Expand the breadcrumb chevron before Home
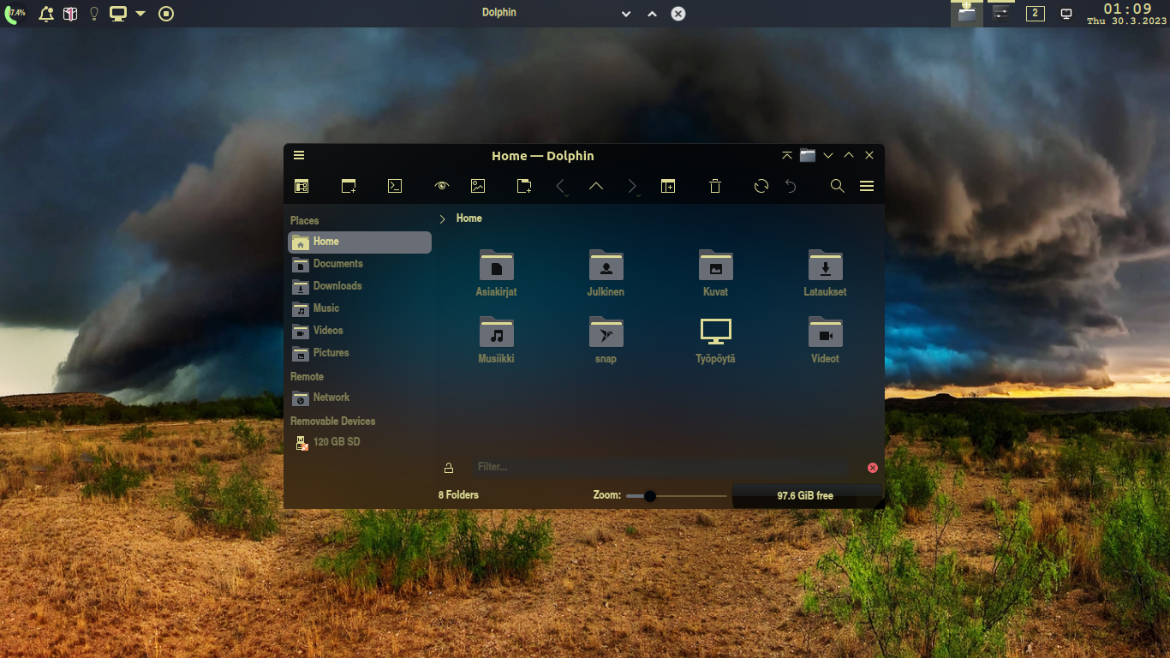This screenshot has height=658, width=1170. [x=443, y=219]
